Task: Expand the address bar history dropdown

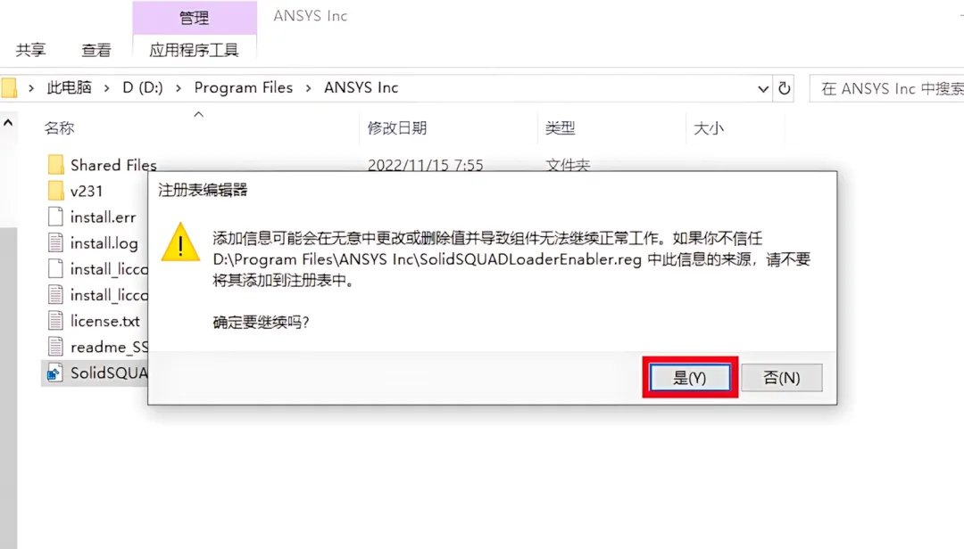Action: tap(763, 89)
